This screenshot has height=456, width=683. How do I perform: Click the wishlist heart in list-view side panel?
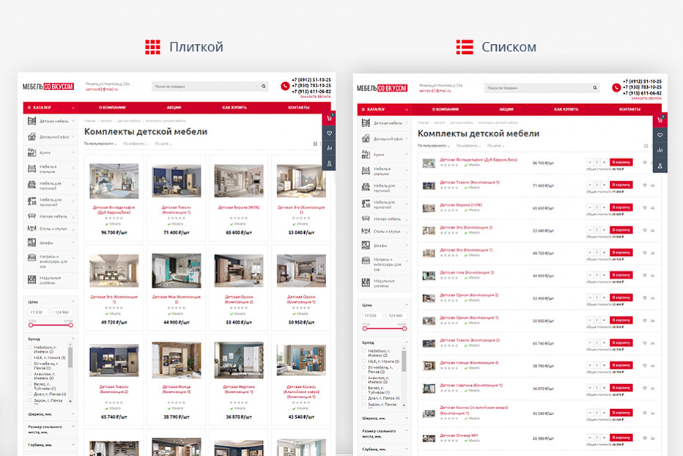click(660, 135)
